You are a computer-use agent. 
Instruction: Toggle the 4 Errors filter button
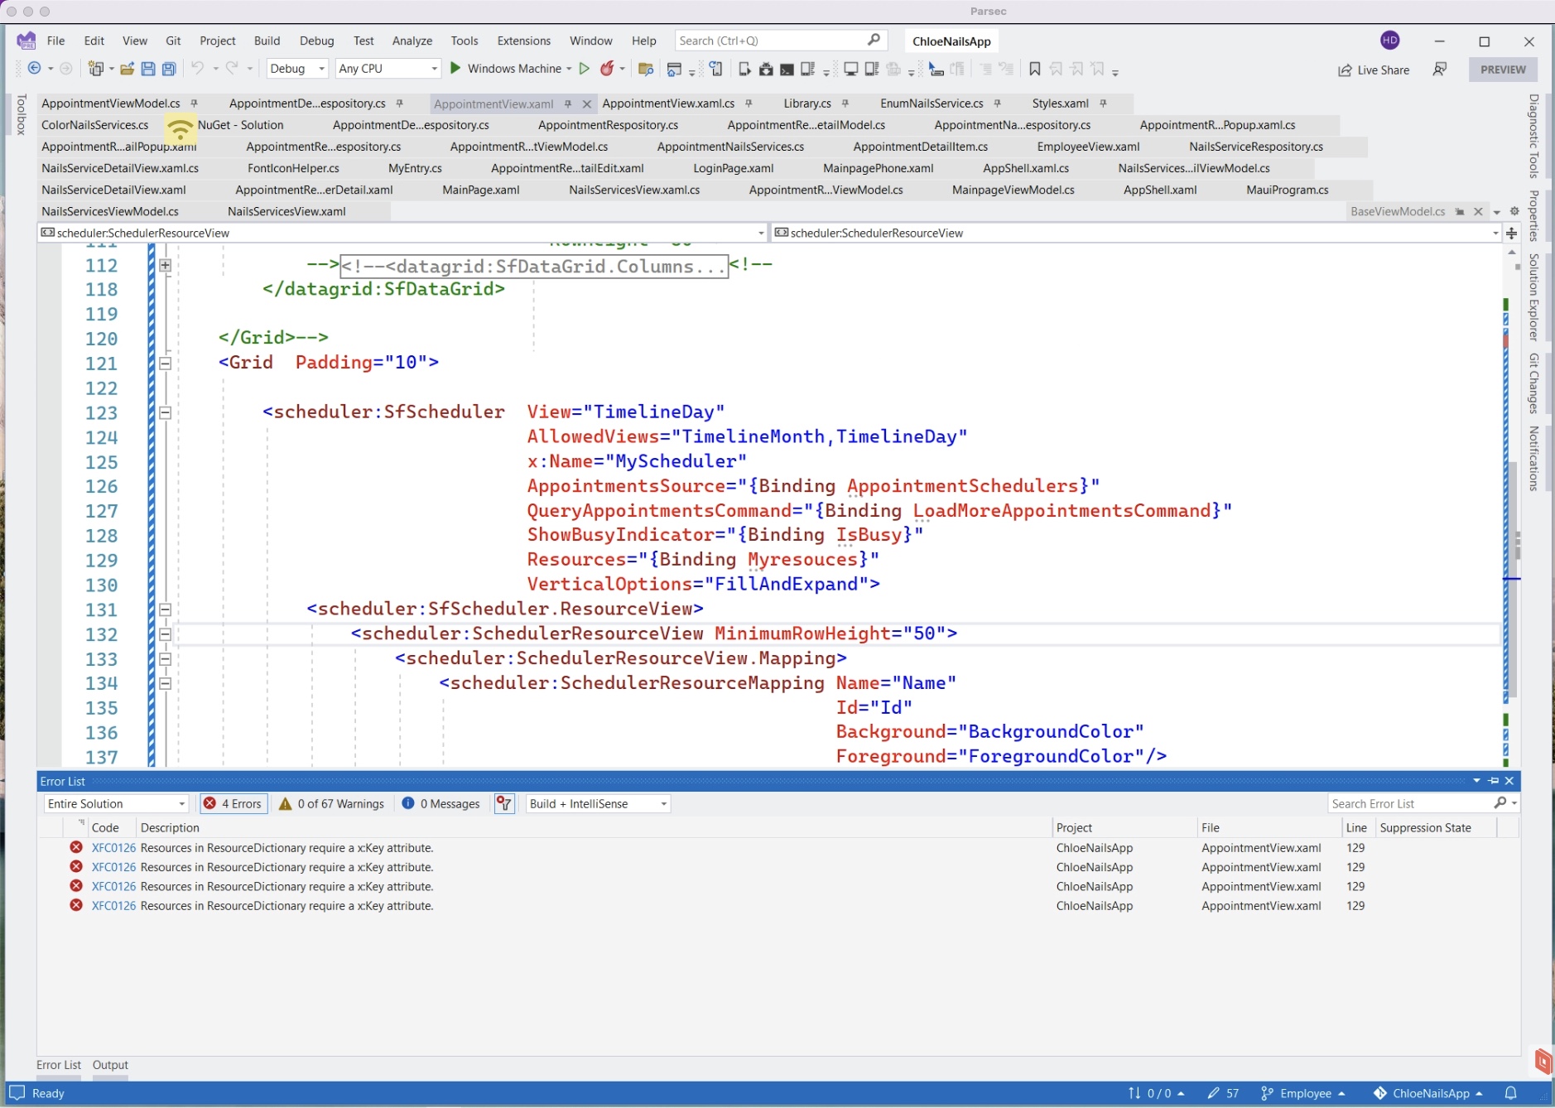(x=234, y=803)
